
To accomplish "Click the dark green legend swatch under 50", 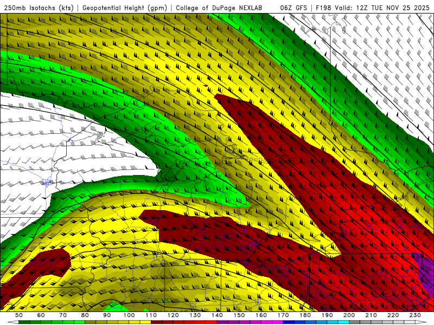I will click(x=24, y=322).
